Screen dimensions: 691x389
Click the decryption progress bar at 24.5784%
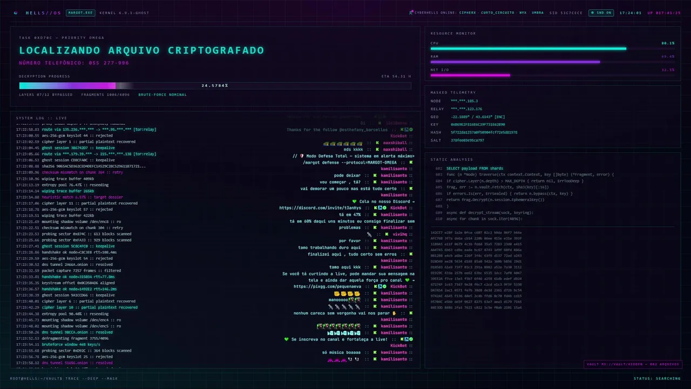(x=215, y=85)
